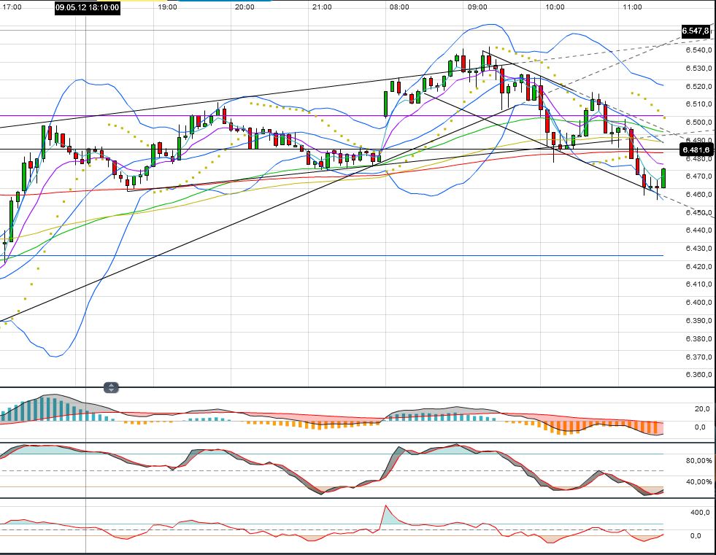Click the 6.400,0 price axis label
The height and width of the screenshot is (555, 716).
[698, 303]
